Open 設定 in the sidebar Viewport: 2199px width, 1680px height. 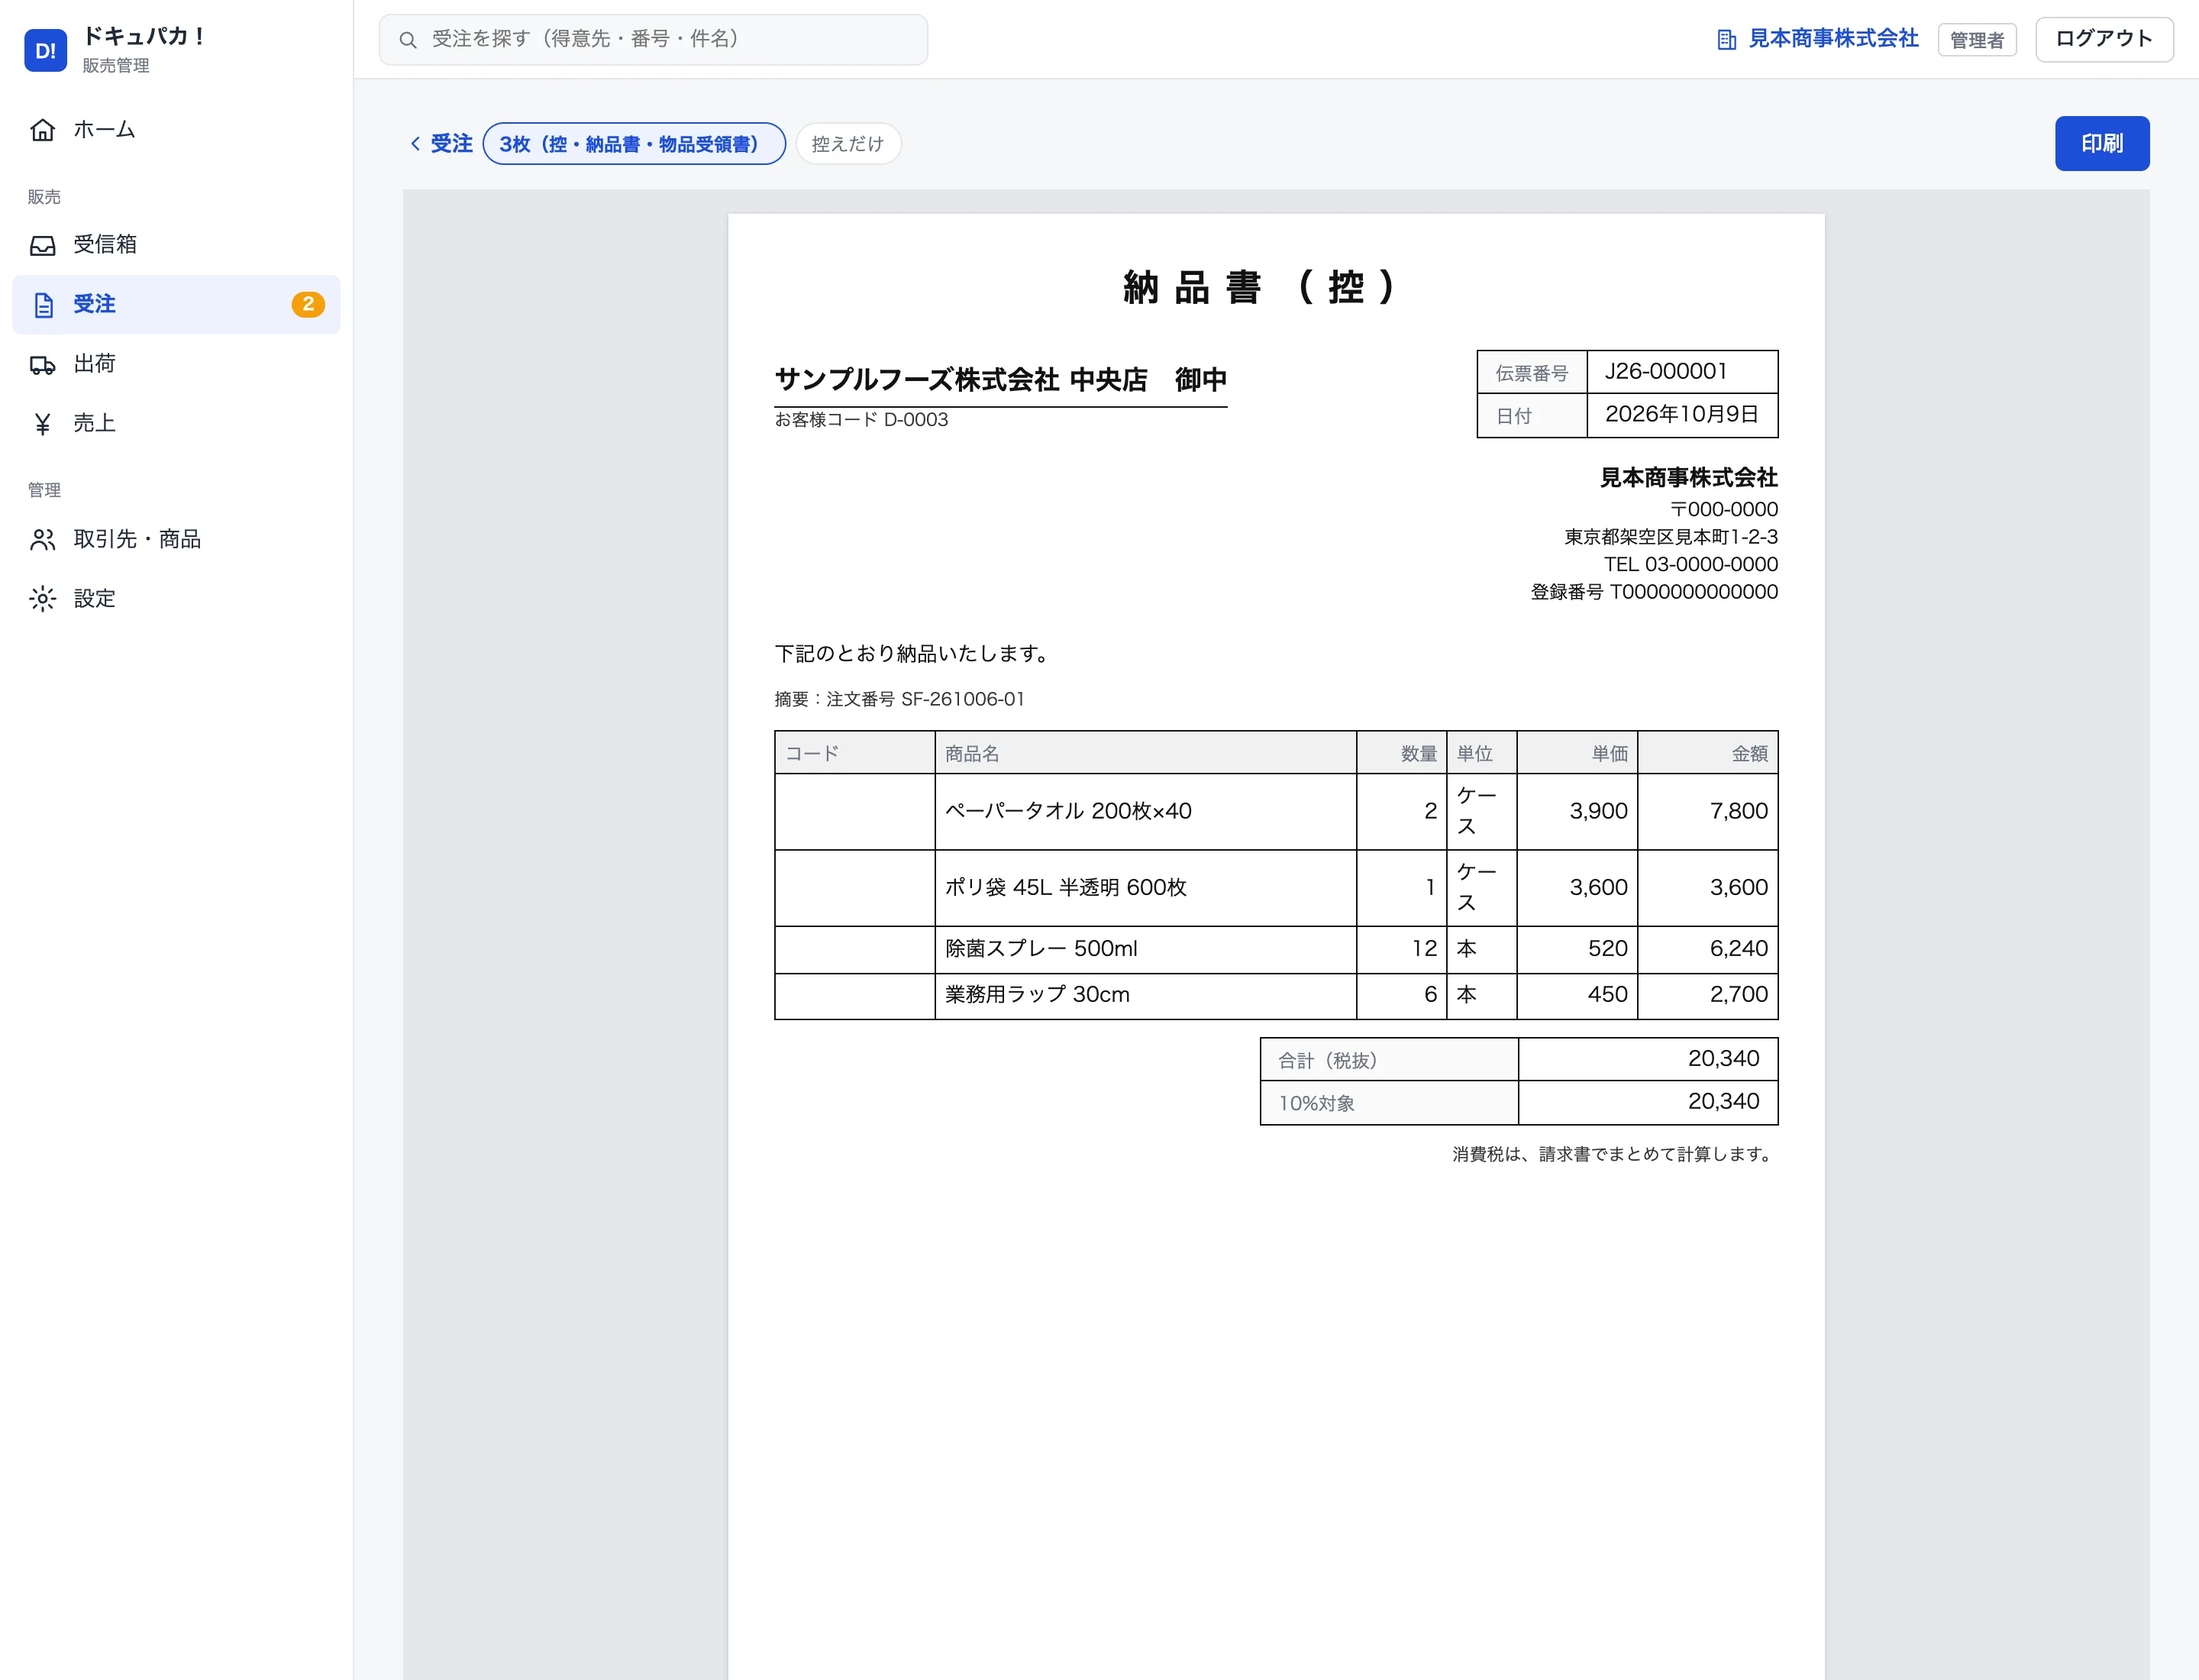pos(176,599)
